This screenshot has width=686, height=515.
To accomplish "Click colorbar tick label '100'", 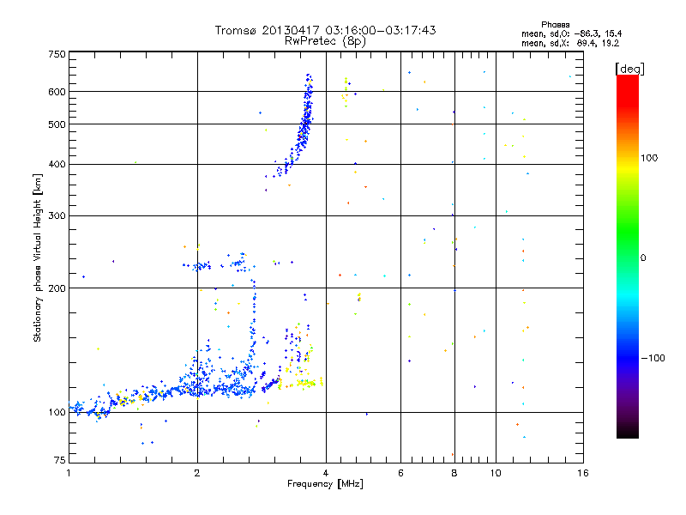I will (x=649, y=158).
